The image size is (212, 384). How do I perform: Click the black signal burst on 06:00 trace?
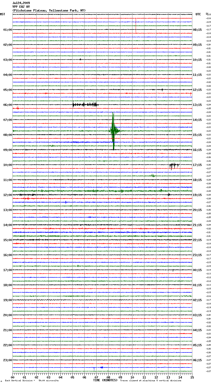tap(85, 105)
